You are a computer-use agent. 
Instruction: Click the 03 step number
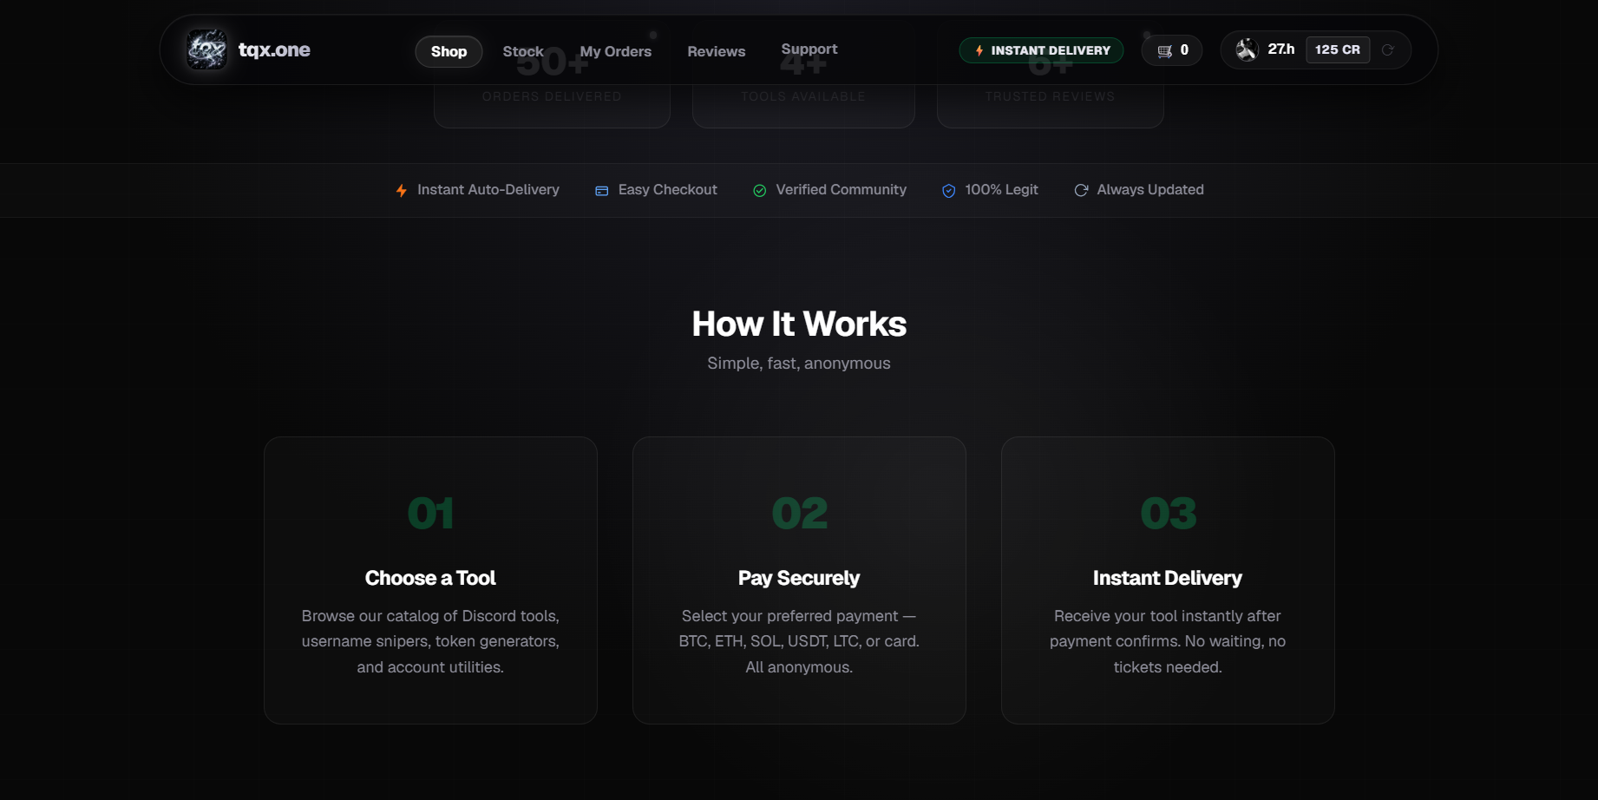point(1168,513)
